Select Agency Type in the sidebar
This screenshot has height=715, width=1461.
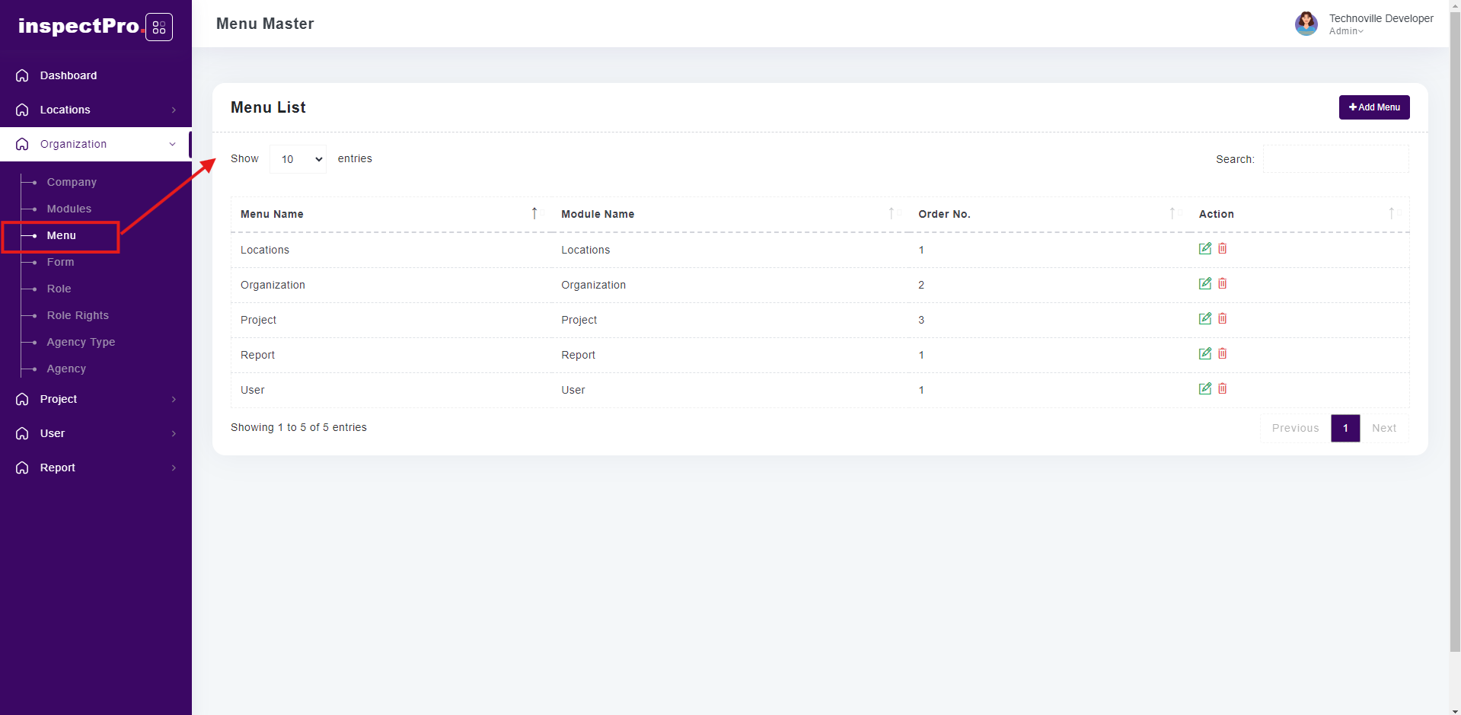(81, 342)
